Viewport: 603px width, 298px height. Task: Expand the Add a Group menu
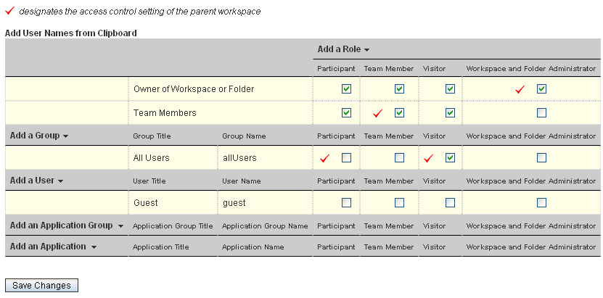pyautogui.click(x=39, y=136)
